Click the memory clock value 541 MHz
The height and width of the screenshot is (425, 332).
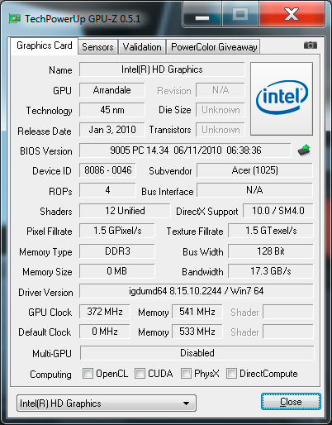[197, 312]
